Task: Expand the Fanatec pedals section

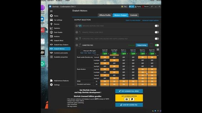Action: (77, 32)
